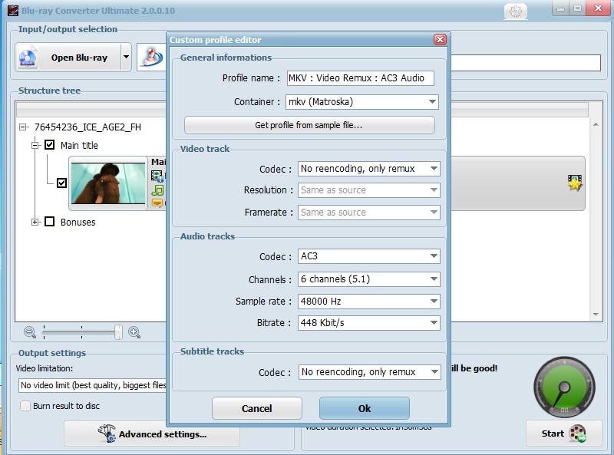Toggle the Main title checkbox

point(49,145)
